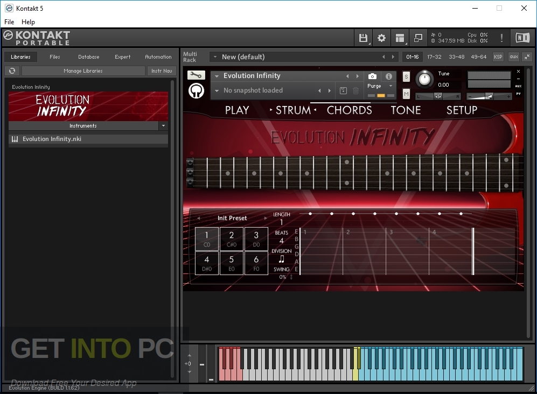Open the CHORDS page
The height and width of the screenshot is (394, 537).
pos(350,110)
